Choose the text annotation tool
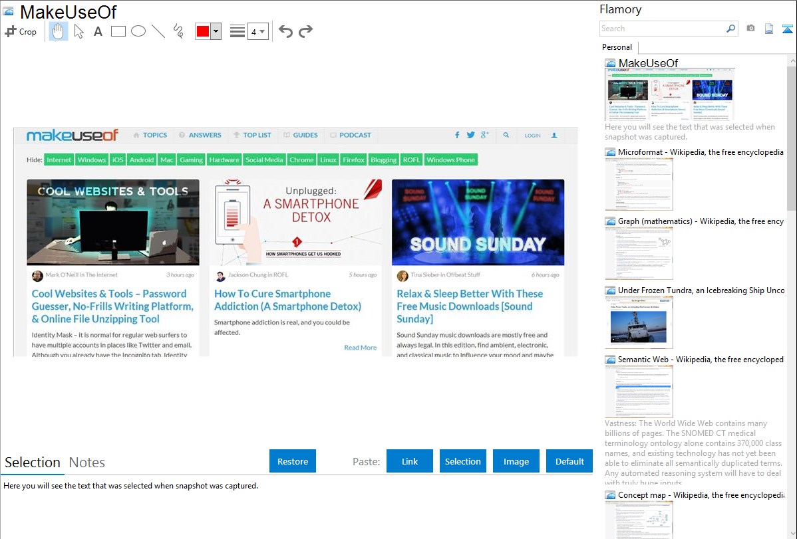Viewport: 797px width, 539px height. [98, 31]
